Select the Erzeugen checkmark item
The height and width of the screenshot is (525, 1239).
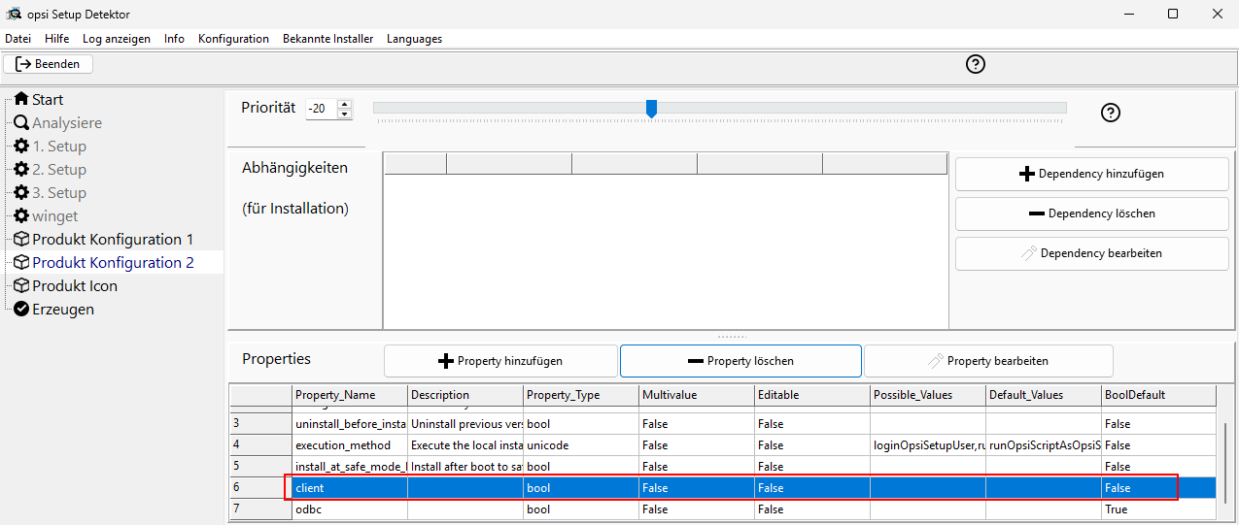tap(62, 310)
